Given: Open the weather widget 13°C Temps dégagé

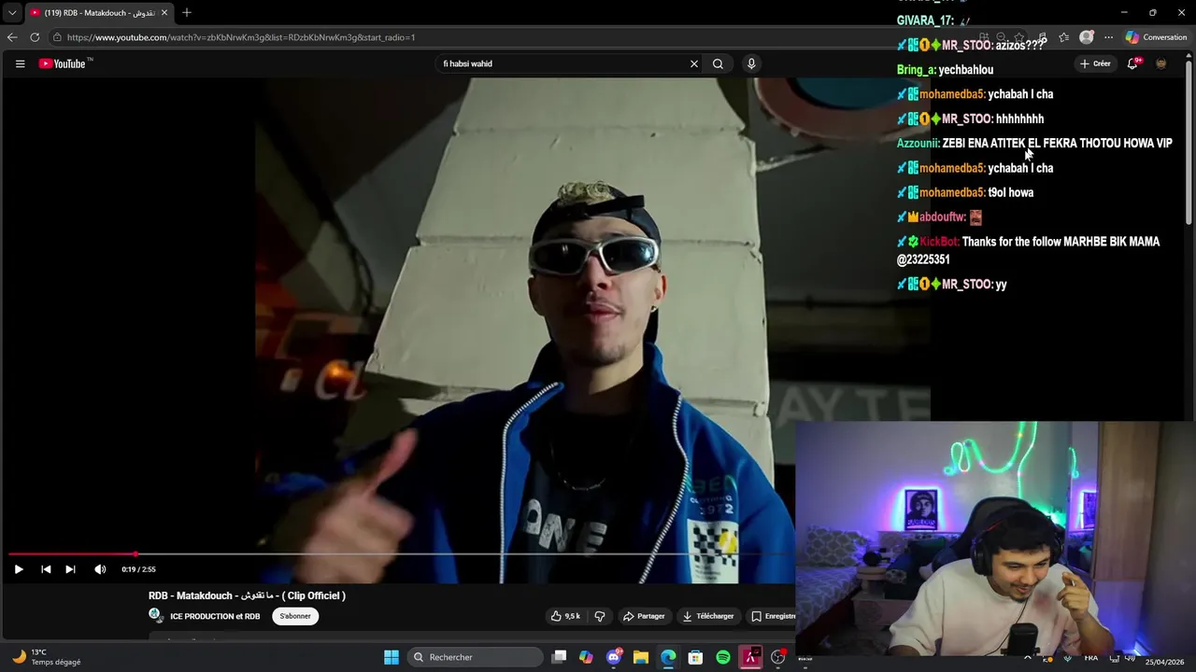Looking at the screenshot, I should coord(47,657).
